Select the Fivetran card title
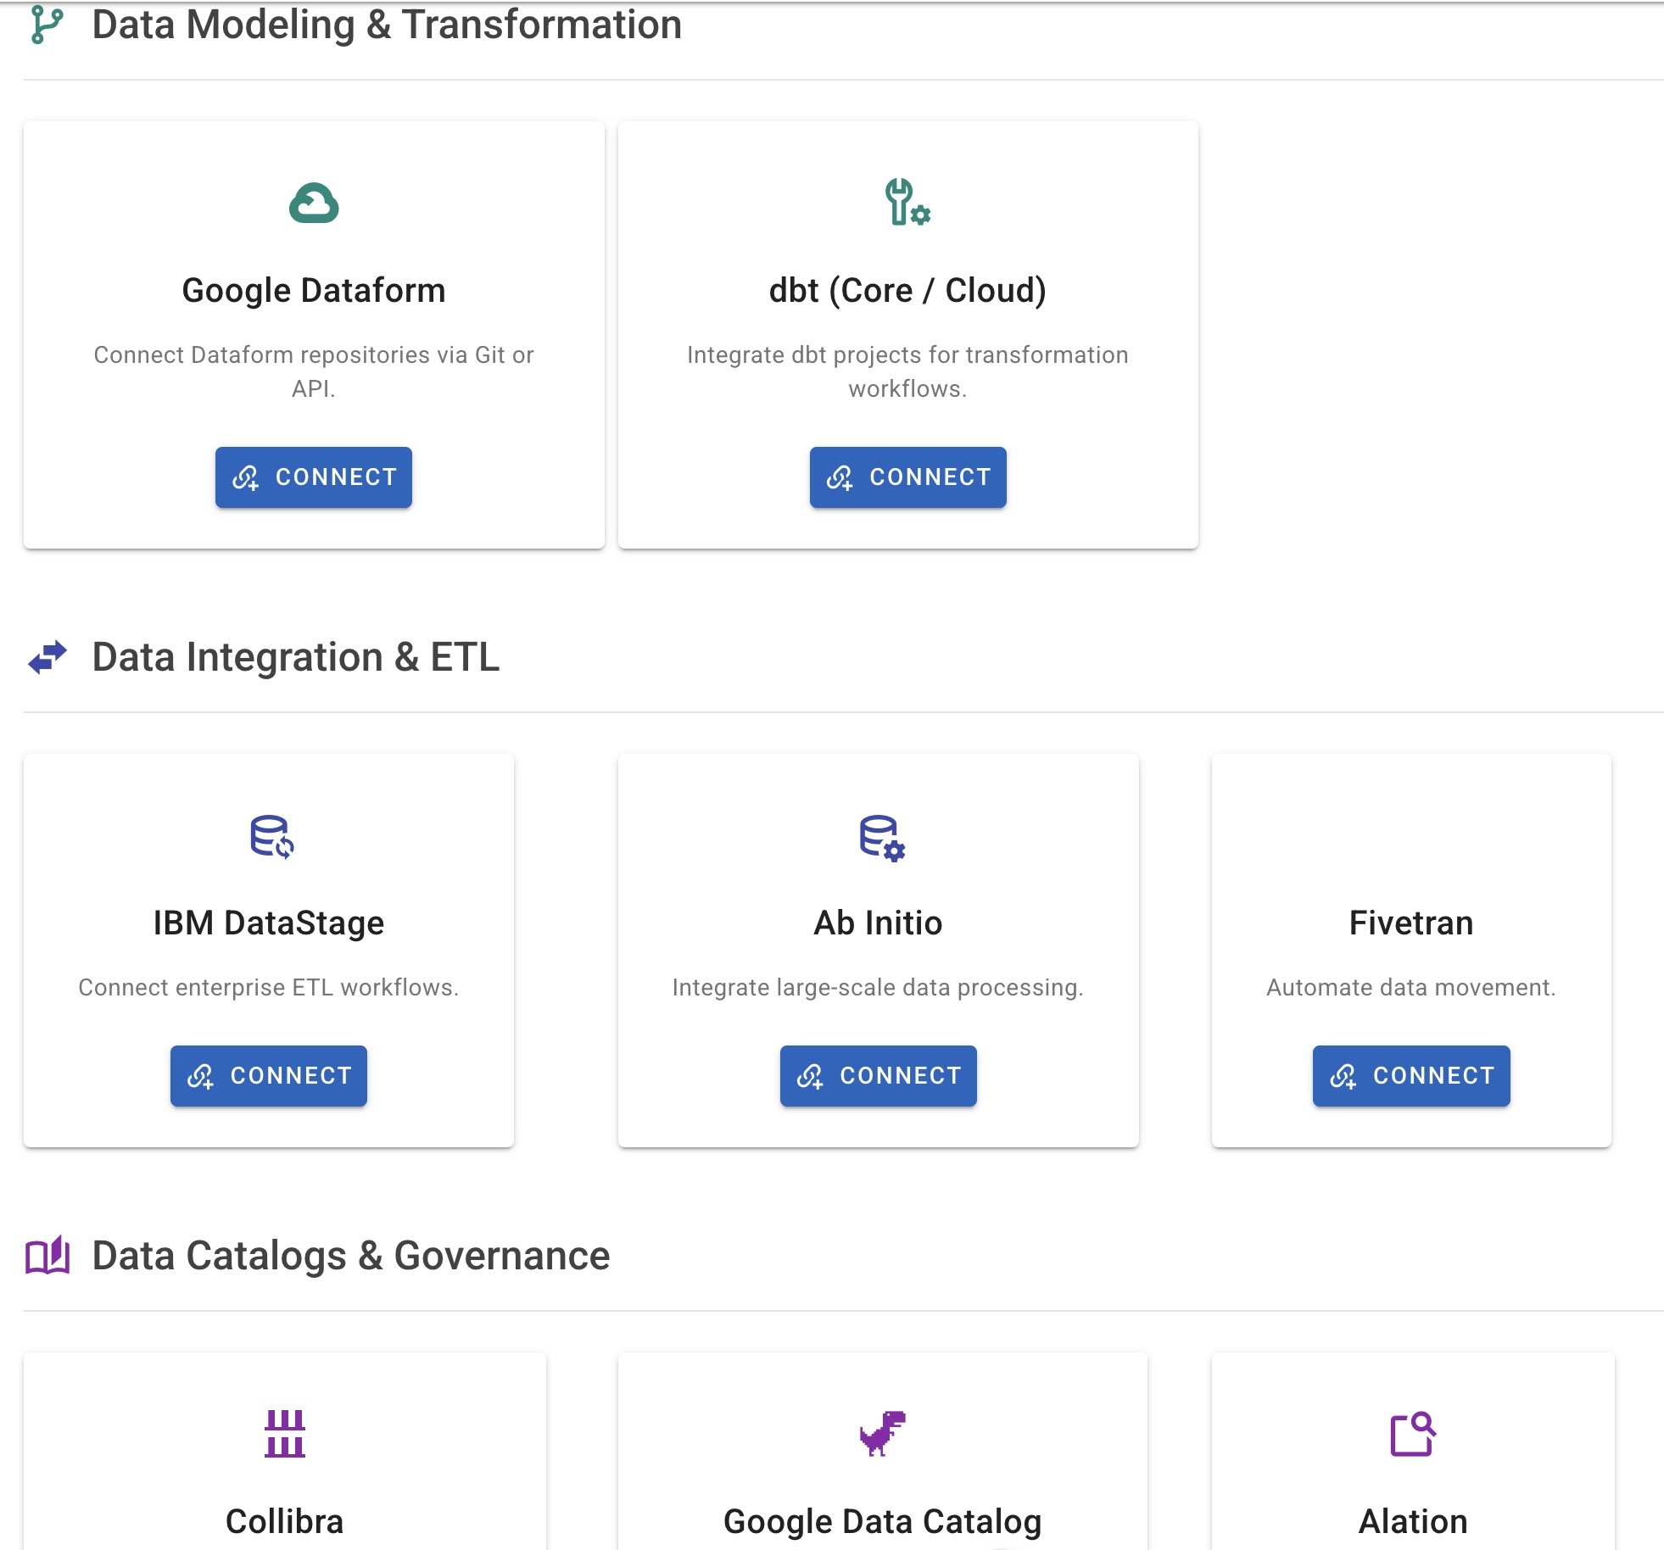The image size is (1664, 1550). click(x=1410, y=923)
